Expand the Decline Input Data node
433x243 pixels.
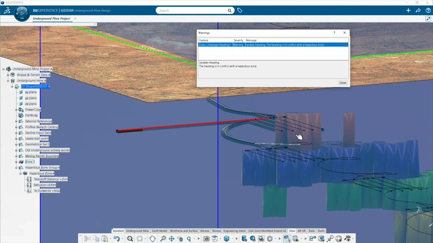click(x=16, y=133)
